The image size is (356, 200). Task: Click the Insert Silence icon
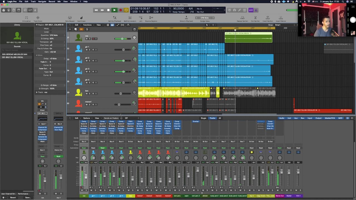[x=281, y=18]
